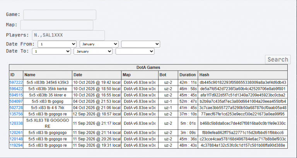This screenshot has width=297, height=158.
Task: Click hash starting with b2b9a7c4
Action: [x=243, y=101]
